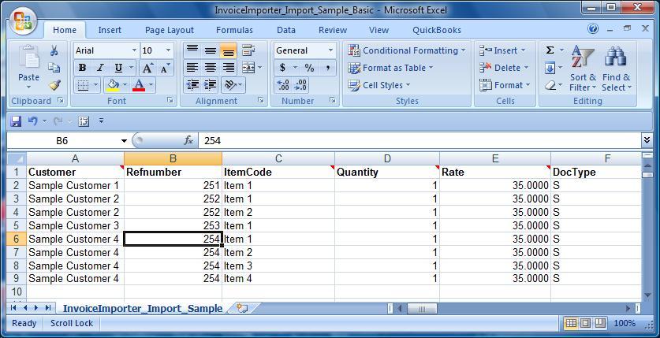Click the Name Box showing B6

pos(62,141)
